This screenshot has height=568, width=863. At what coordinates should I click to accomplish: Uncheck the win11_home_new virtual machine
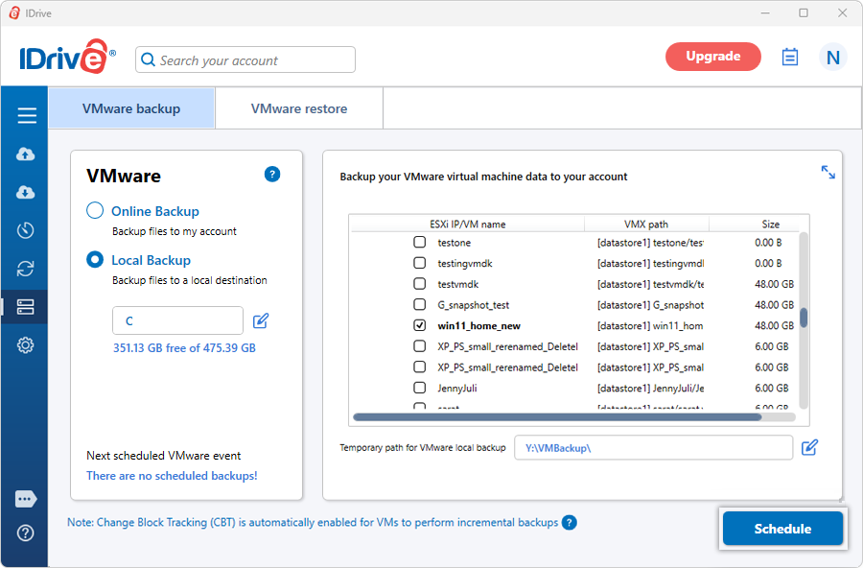click(420, 326)
